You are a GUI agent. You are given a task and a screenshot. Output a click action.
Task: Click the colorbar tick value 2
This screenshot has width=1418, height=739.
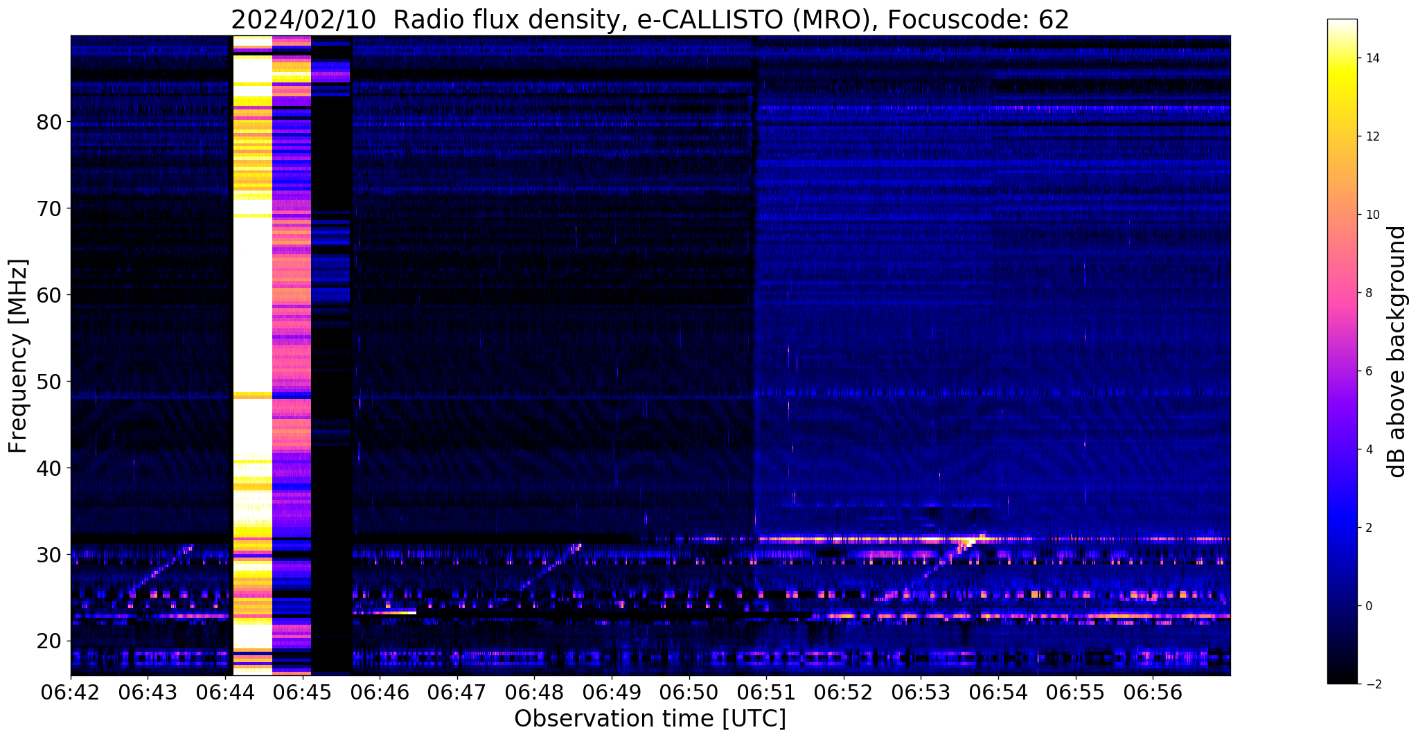[x=1368, y=528]
